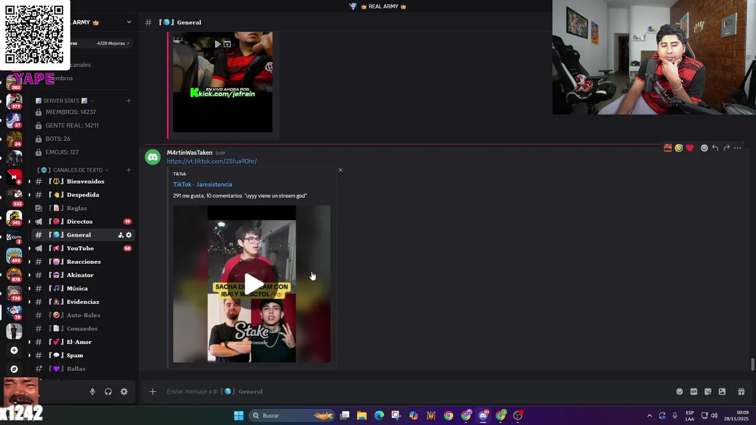Open the REAL ARMY server dropdown
756x425 pixels.
[x=129, y=22]
